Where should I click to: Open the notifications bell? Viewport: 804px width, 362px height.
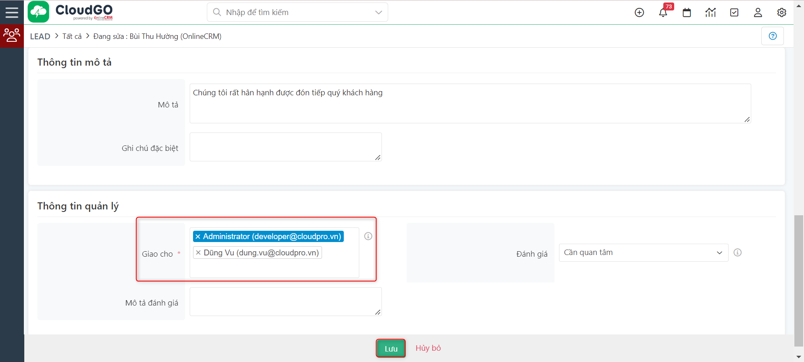[663, 13]
